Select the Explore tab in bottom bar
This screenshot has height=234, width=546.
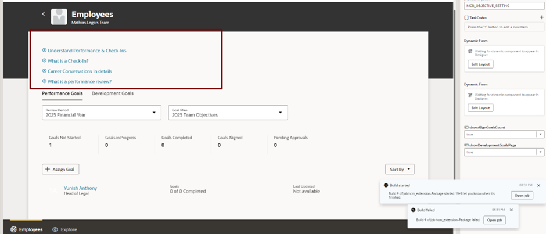click(x=65, y=229)
